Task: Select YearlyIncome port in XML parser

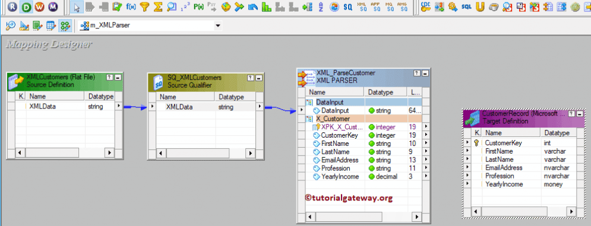Action: click(x=340, y=177)
